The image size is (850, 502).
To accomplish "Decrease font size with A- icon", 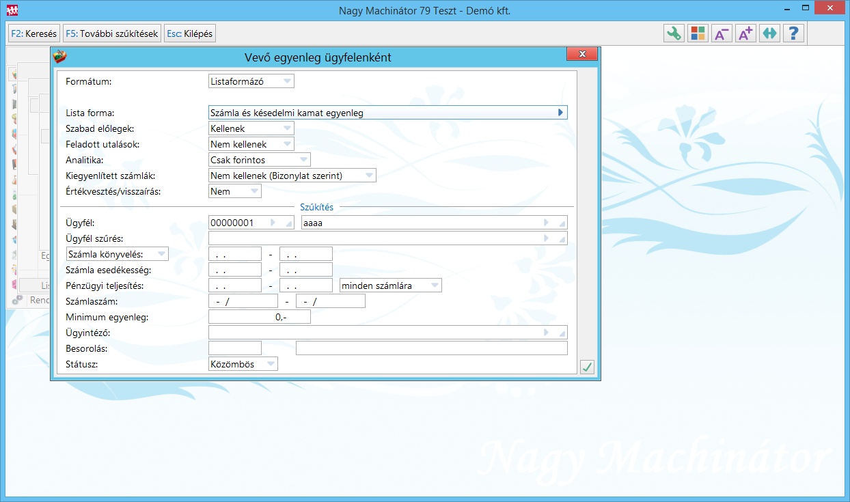I will point(722,33).
